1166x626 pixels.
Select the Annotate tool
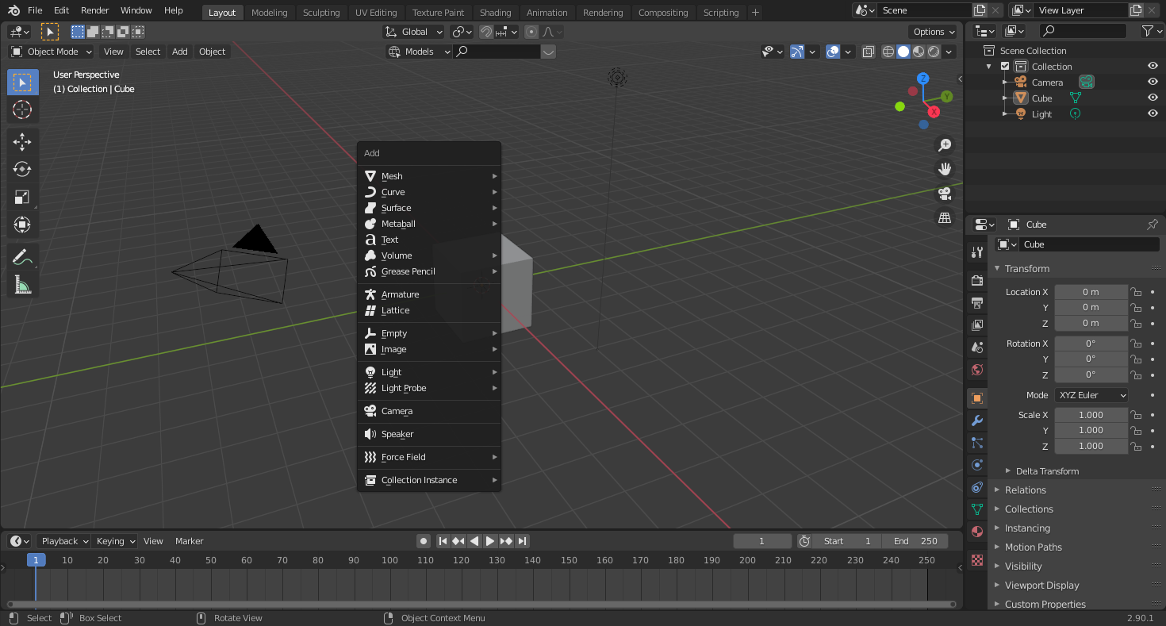[22, 257]
